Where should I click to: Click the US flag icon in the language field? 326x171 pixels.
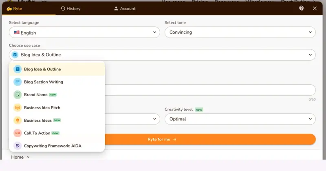[17, 33]
